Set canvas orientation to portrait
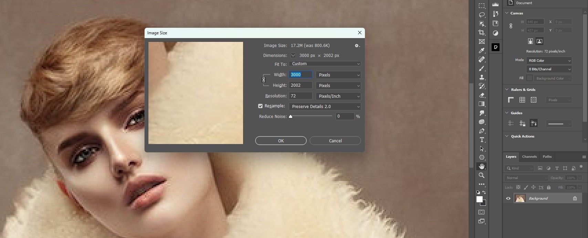588x238 pixels. point(531,41)
